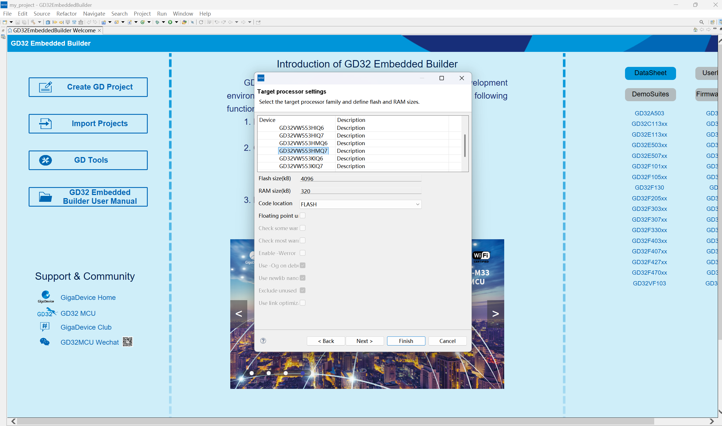Toggle the Check some warnings checkbox

302,228
